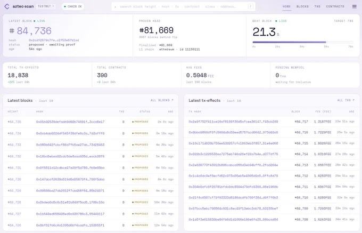Open tx hash in the block #84,708 row
Viewport: 362px width, 233px height.
point(233,219)
